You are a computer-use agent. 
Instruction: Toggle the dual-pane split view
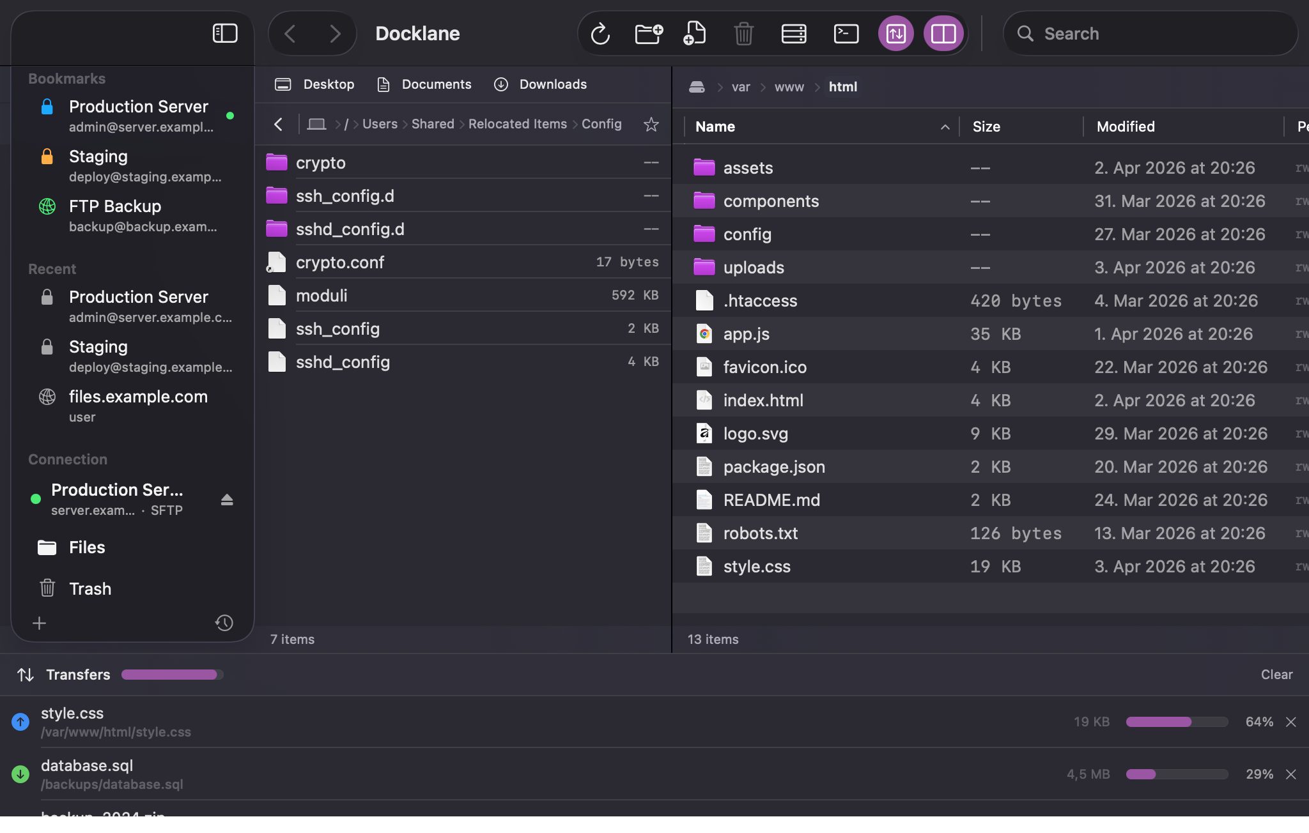pos(943,33)
